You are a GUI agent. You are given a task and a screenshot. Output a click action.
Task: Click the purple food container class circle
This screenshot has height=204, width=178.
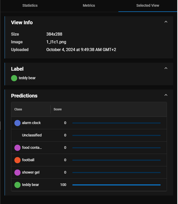tap(17, 148)
